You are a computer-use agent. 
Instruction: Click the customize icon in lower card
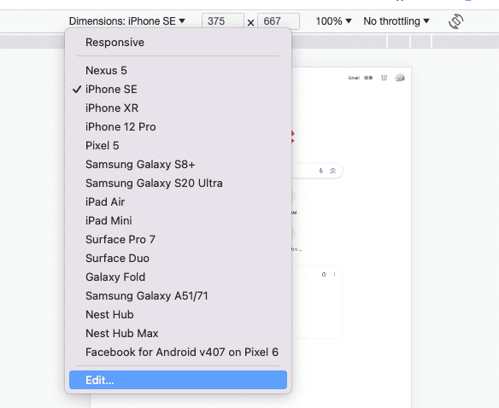(x=324, y=275)
